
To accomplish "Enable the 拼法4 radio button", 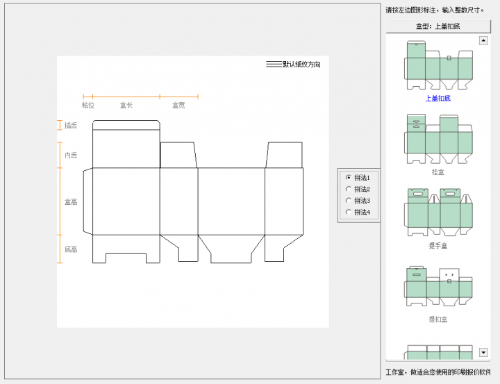I will pos(349,212).
